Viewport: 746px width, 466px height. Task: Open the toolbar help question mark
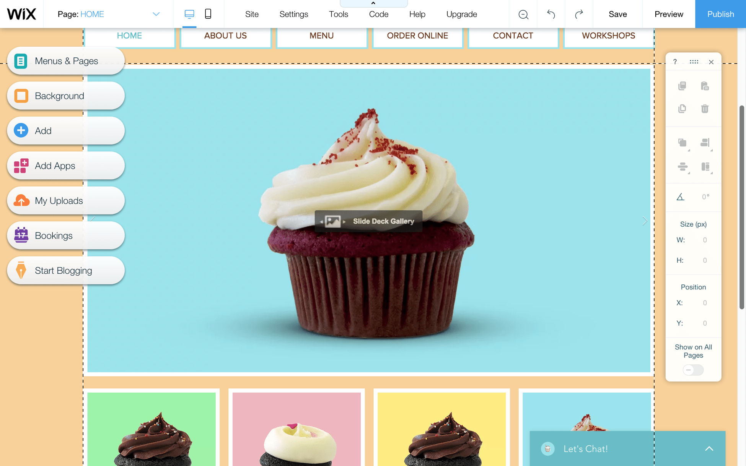tap(675, 62)
